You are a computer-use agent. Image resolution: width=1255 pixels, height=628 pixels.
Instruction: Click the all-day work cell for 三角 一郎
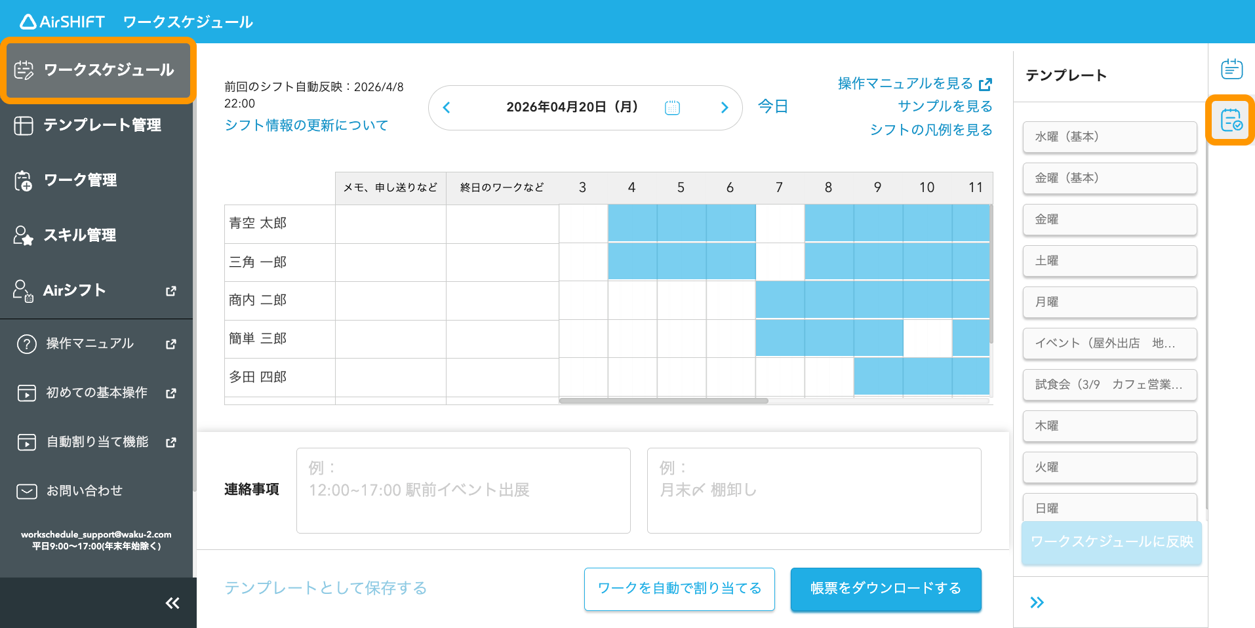coord(502,263)
